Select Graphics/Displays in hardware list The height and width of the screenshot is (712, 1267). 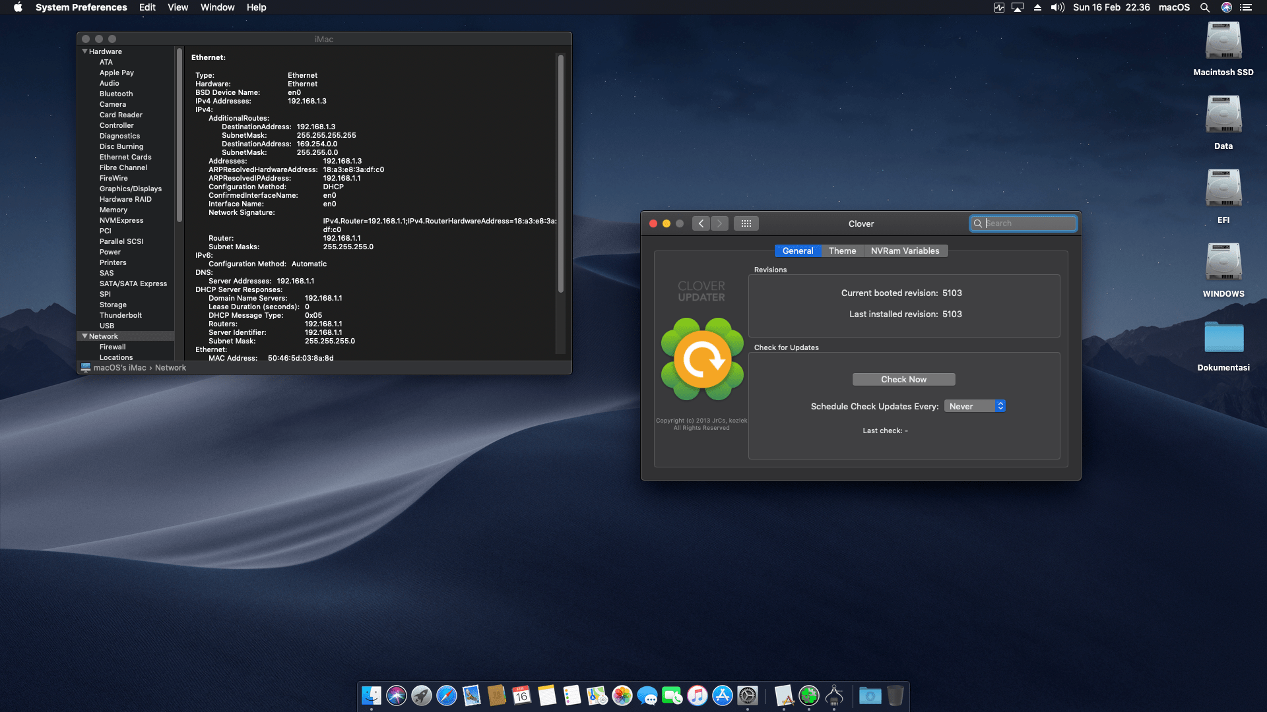click(131, 189)
